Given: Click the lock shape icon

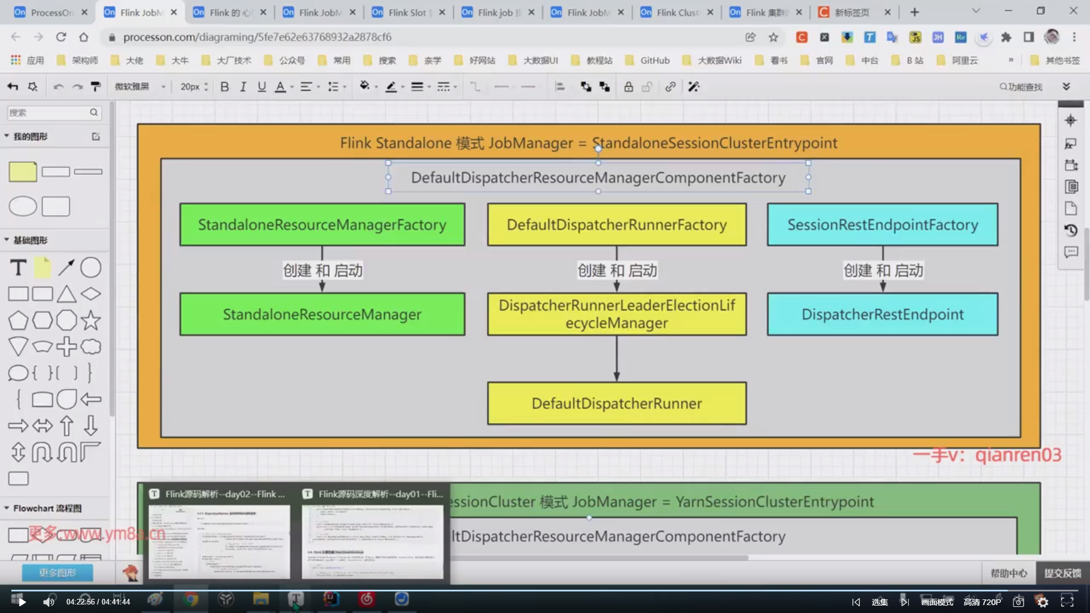Looking at the screenshot, I should pos(628,87).
